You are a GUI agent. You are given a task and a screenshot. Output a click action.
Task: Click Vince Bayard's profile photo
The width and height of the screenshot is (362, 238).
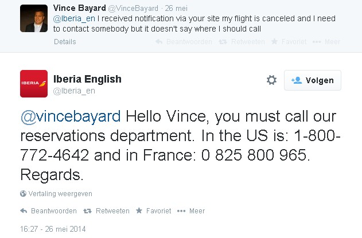pyautogui.click(x=34, y=18)
